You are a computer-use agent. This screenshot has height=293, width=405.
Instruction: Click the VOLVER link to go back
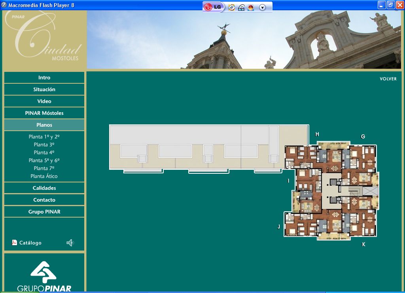tap(388, 79)
